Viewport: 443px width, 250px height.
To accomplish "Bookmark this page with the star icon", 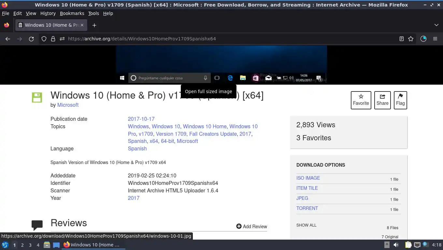I will click(x=411, y=39).
